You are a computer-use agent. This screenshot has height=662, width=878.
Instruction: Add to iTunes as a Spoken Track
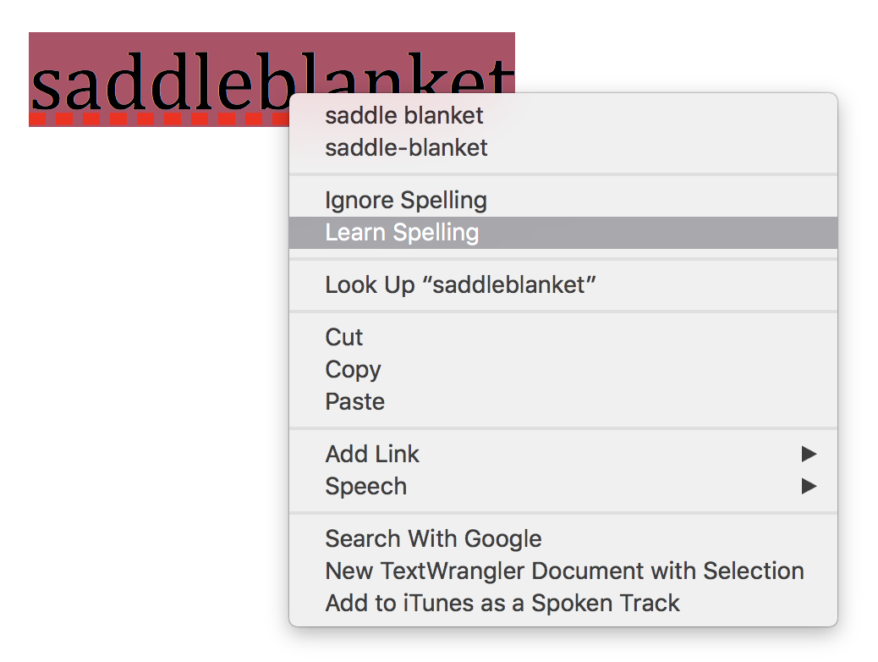point(502,604)
